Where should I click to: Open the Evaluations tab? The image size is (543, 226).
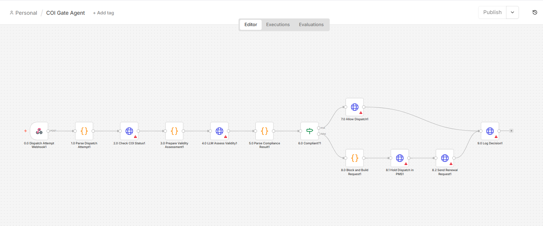click(x=311, y=25)
